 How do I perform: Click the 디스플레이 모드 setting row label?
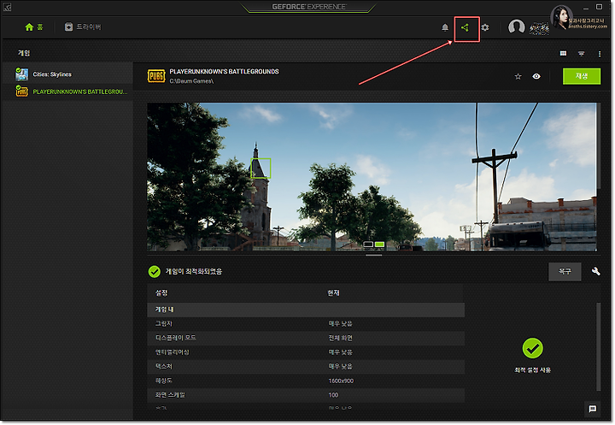tap(175, 338)
